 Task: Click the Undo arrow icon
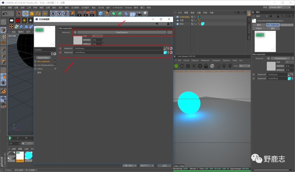[5, 13]
